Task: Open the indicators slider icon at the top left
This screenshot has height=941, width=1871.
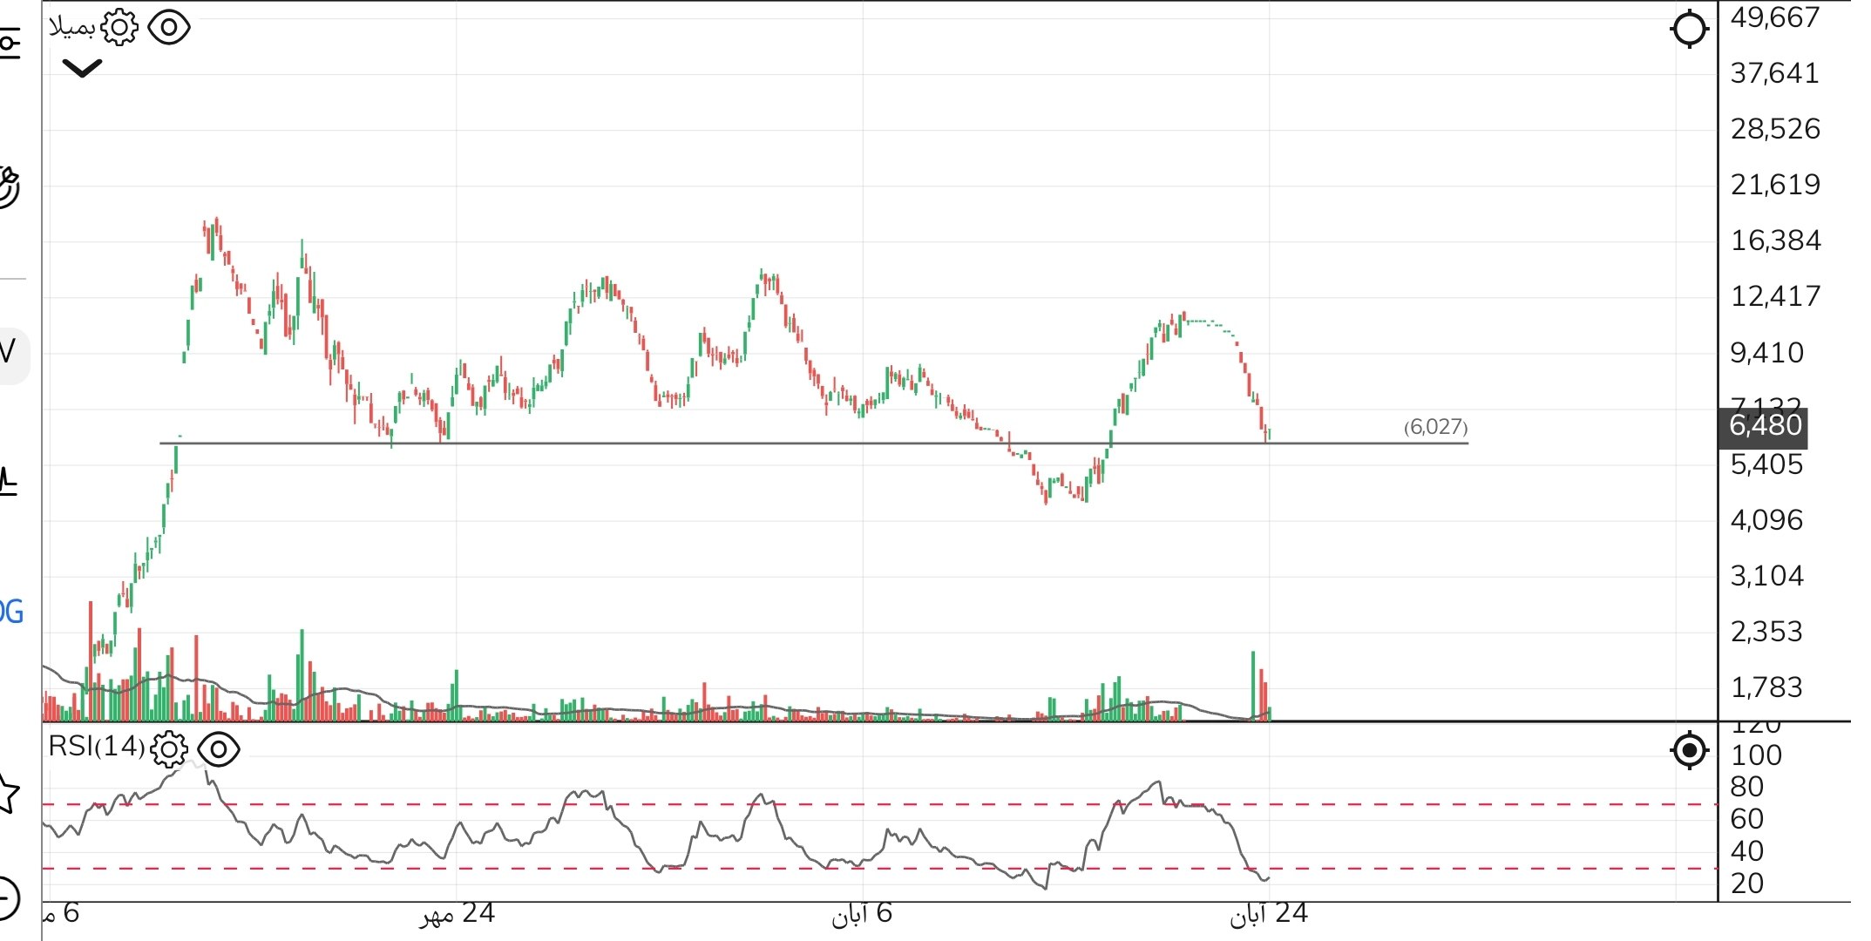Action: click(8, 42)
